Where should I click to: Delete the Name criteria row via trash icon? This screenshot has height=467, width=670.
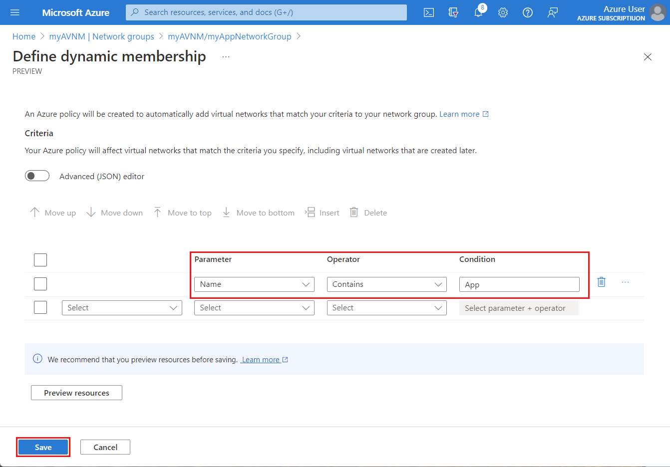point(602,282)
